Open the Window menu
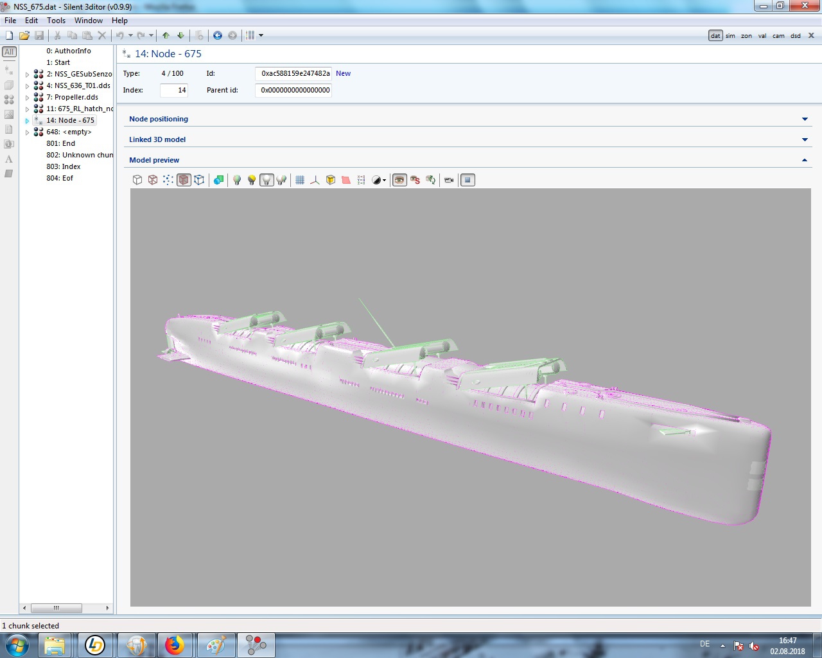Viewport: 822px width, 658px height. [x=89, y=21]
